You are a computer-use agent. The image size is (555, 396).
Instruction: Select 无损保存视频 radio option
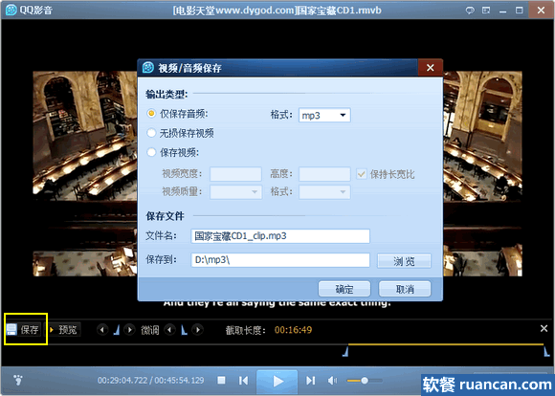(x=151, y=133)
